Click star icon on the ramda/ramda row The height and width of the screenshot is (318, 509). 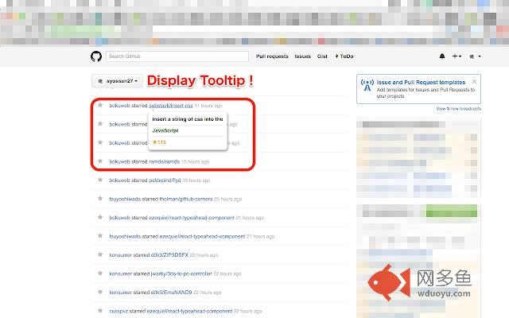[100, 161]
